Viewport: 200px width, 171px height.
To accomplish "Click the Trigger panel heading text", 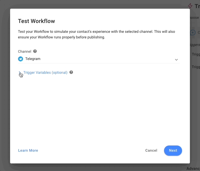I will [x=197, y=6].
